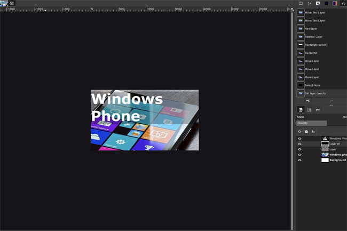Switch to the Brushes tab icon
Viewport: 347px width, 231px height.
[x=318, y=3]
